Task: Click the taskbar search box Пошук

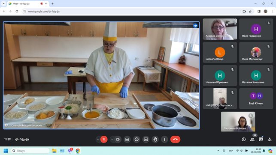Action: coord(30,151)
